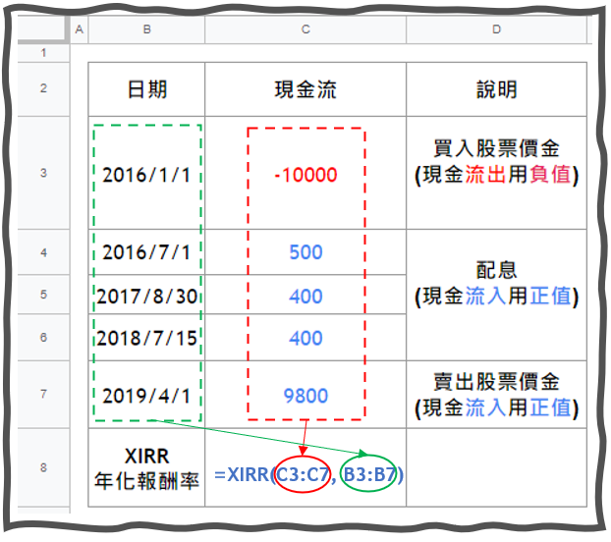The width and height of the screenshot is (611, 542).
Task: Select row header 5
Action: point(43,295)
